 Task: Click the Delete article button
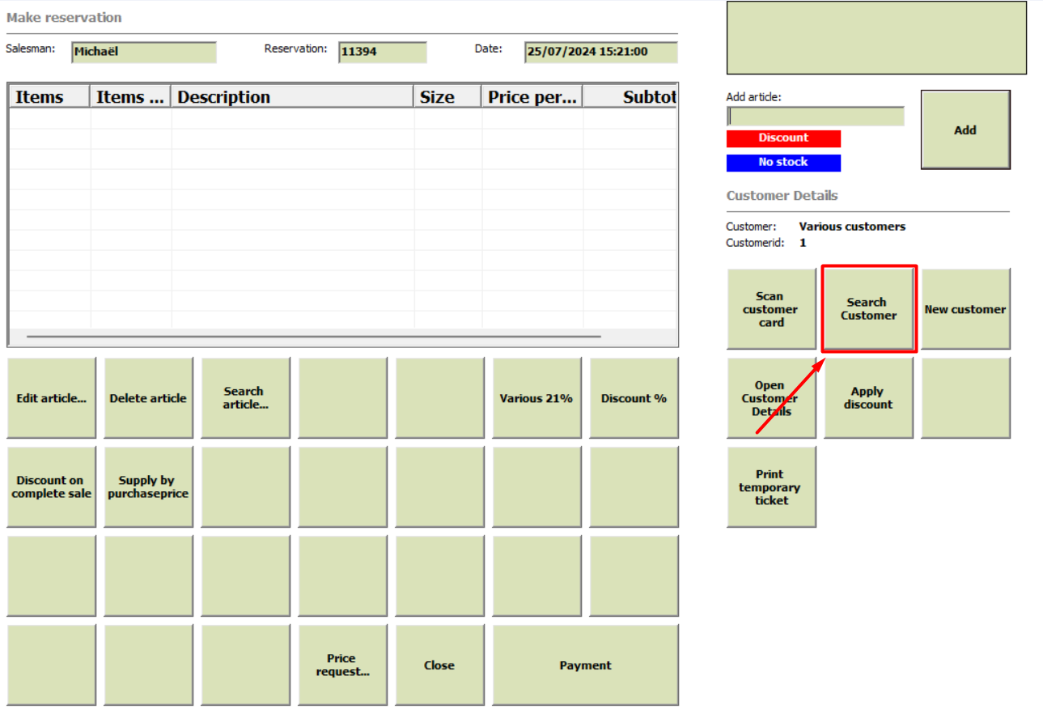point(148,398)
